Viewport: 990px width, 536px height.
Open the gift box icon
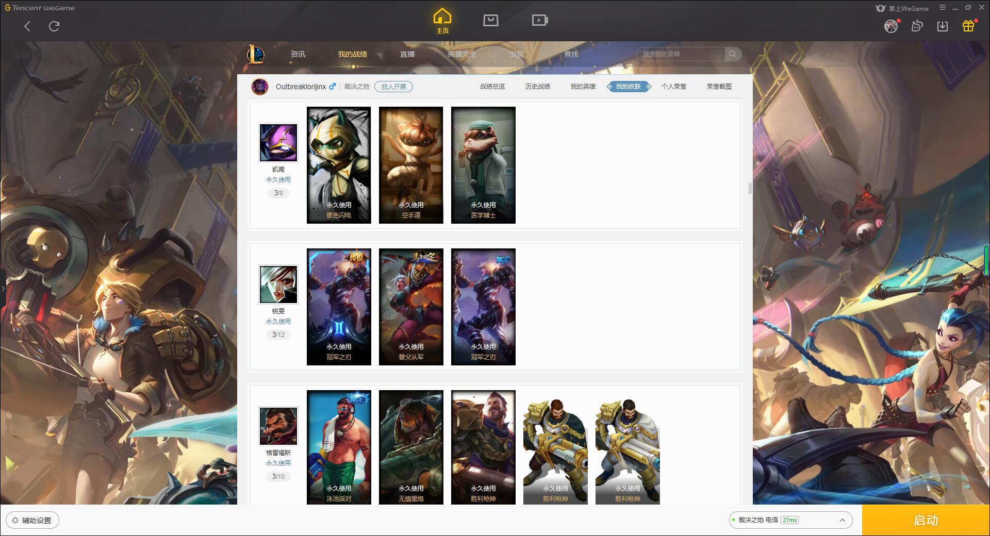pyautogui.click(x=968, y=26)
